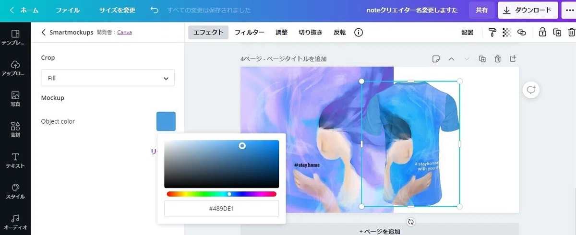Delete page 4 with trash icon

point(498,59)
